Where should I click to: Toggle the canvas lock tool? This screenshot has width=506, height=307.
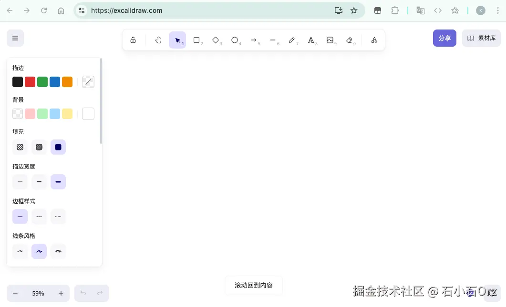(133, 40)
